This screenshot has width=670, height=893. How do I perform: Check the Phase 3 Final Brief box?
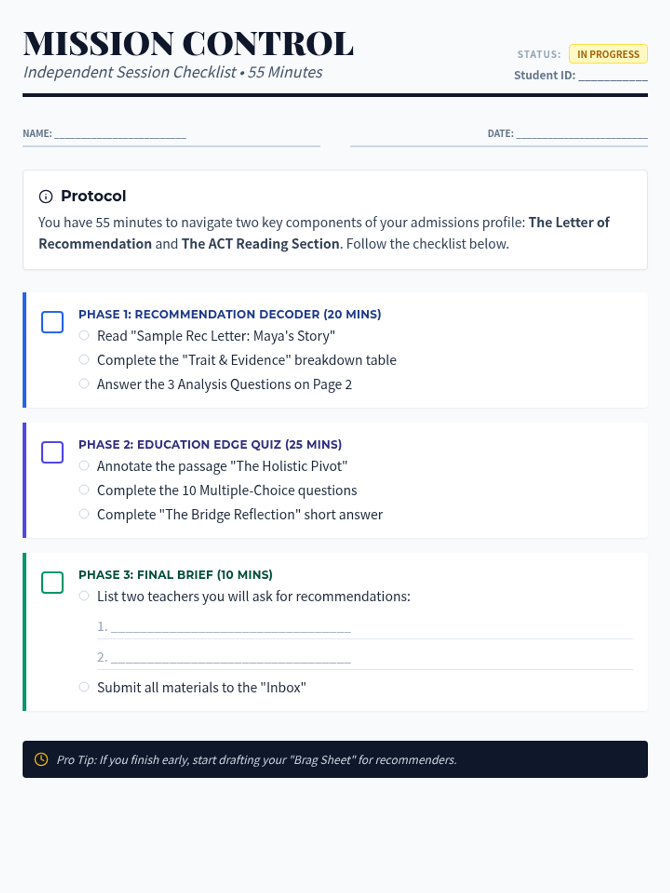(x=52, y=583)
